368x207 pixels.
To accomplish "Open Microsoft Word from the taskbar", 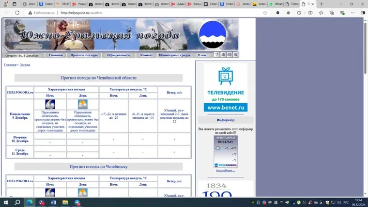I will point(53,202).
